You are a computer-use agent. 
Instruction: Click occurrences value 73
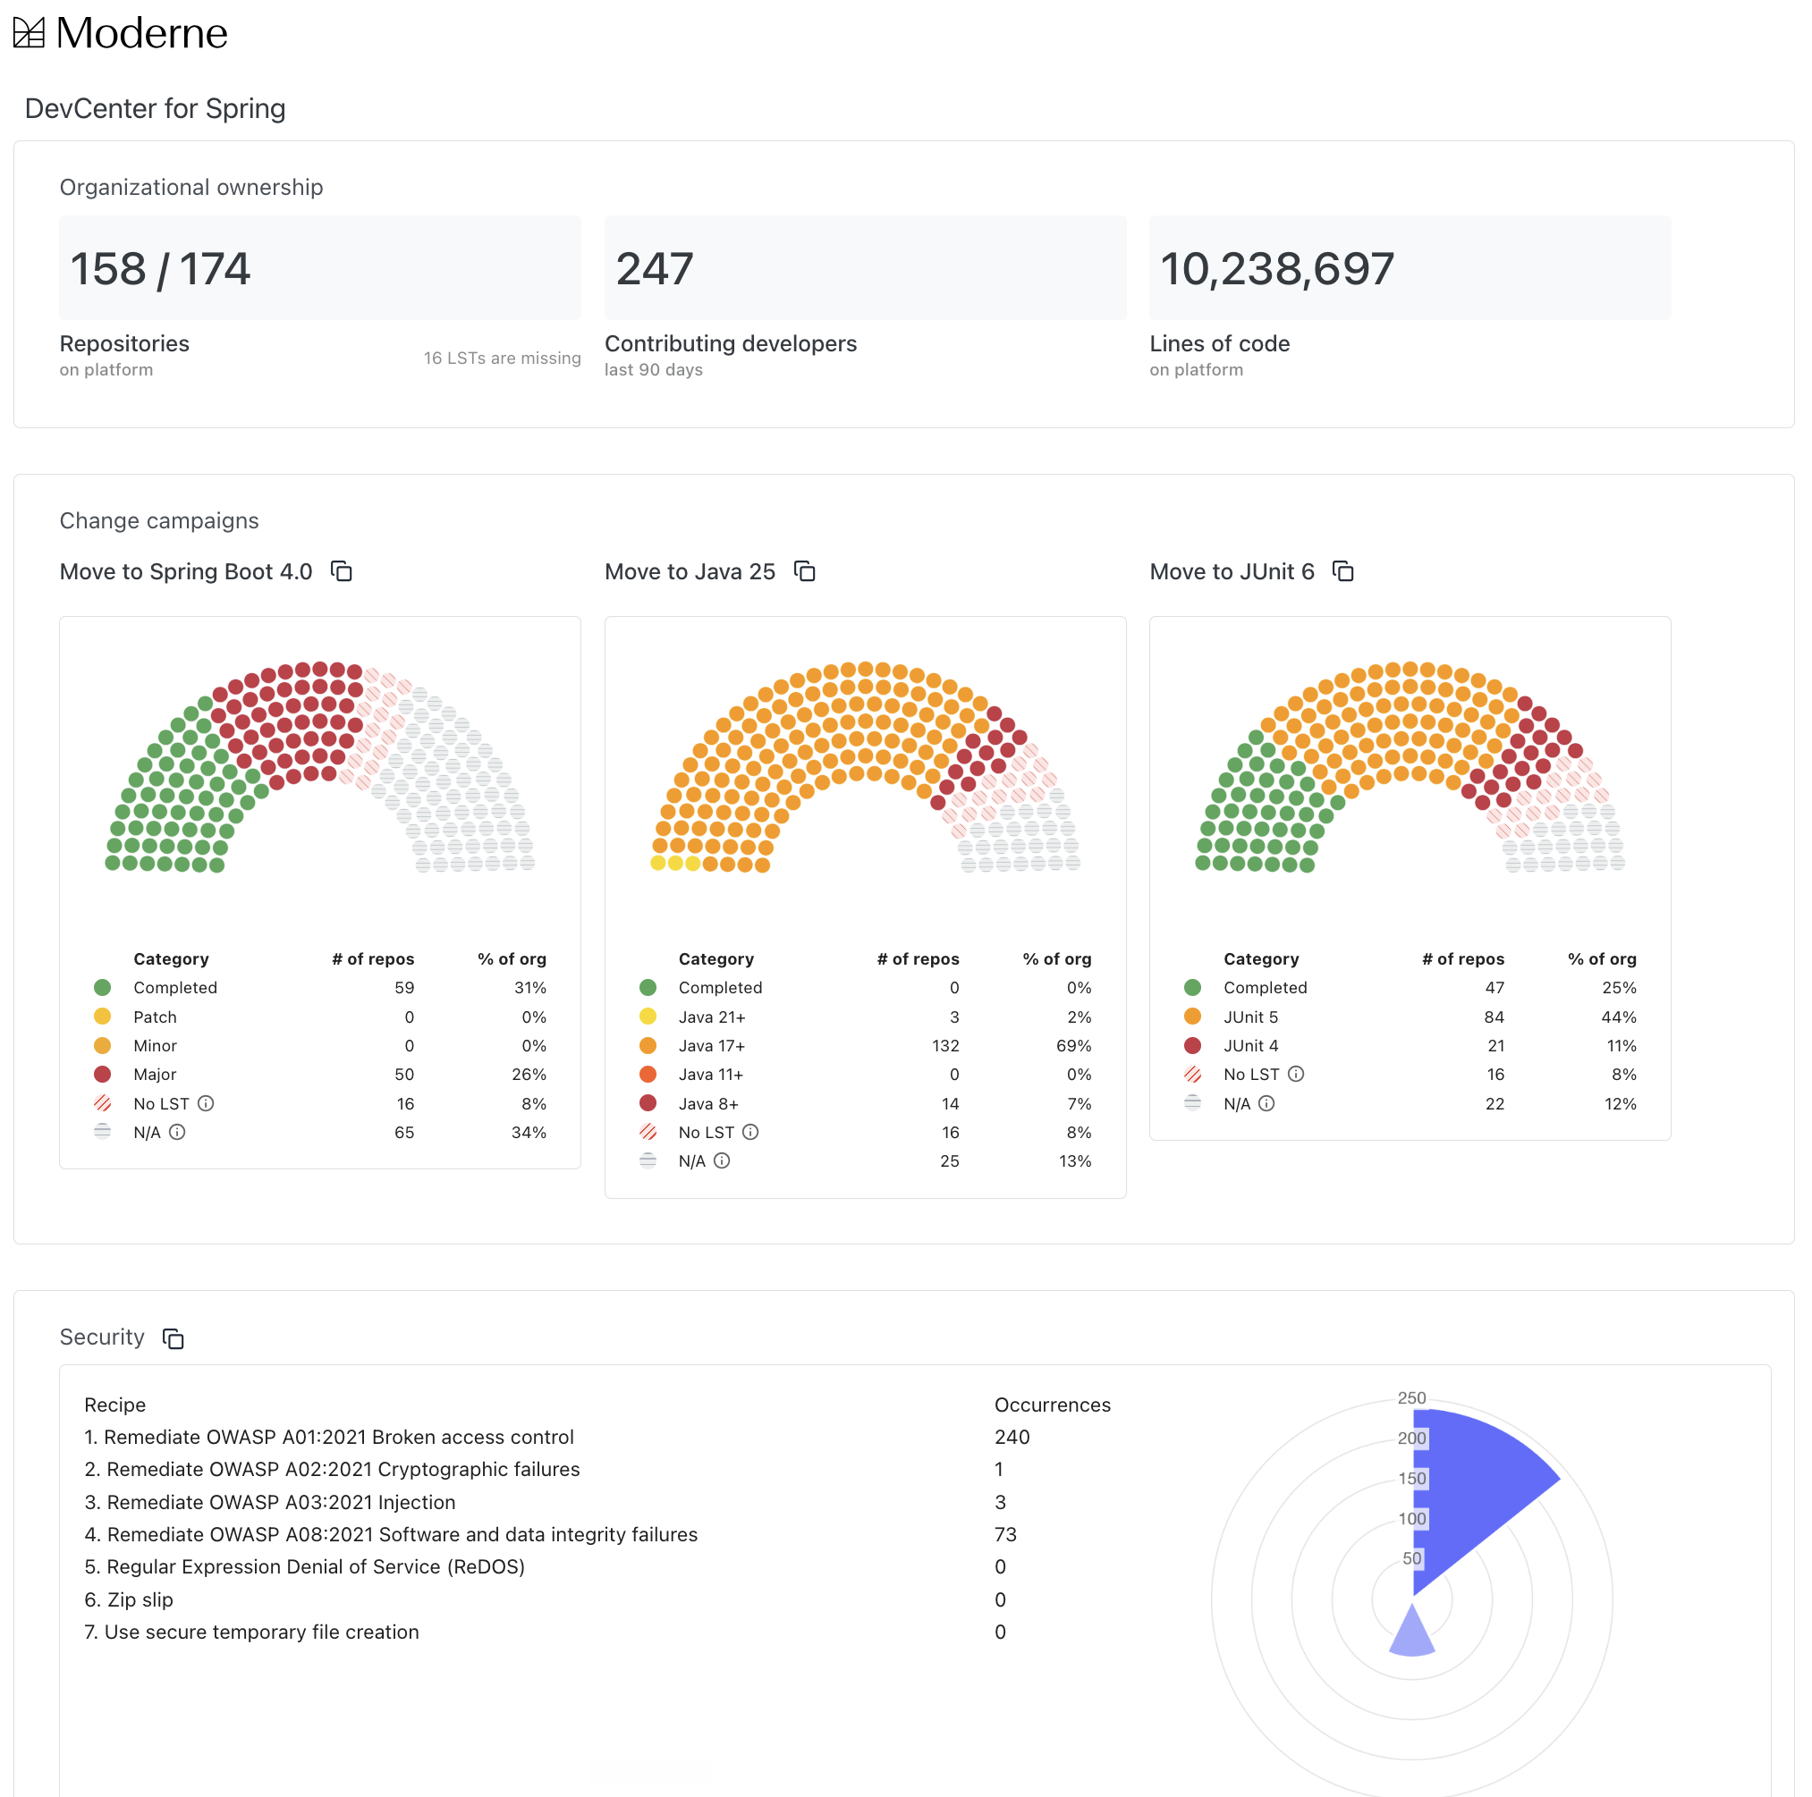(x=1005, y=1534)
